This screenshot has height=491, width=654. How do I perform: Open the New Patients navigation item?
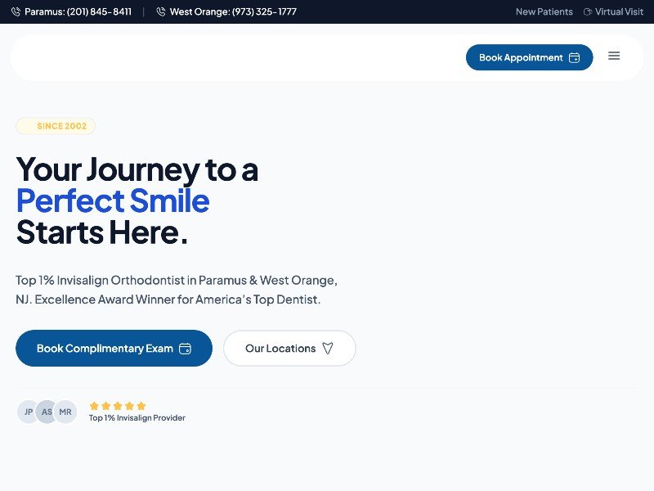[544, 11]
